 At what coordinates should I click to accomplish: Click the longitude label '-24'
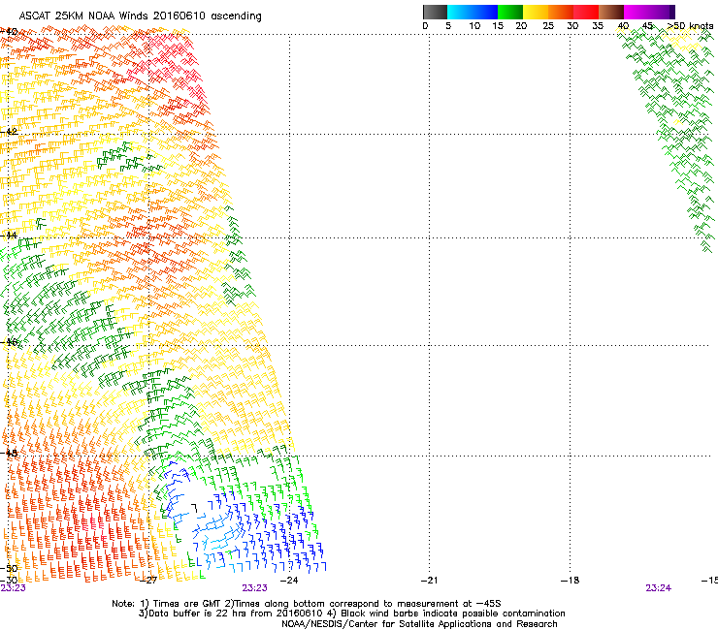289,581
